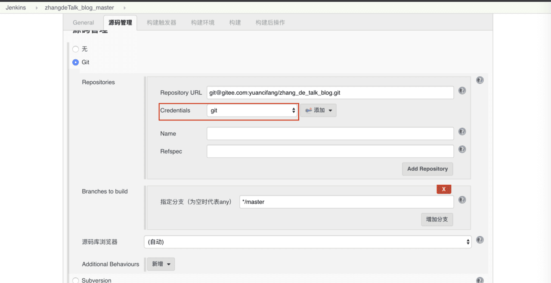
Task: Click the 源码库浏览器 label
Action: pyautogui.click(x=100, y=242)
